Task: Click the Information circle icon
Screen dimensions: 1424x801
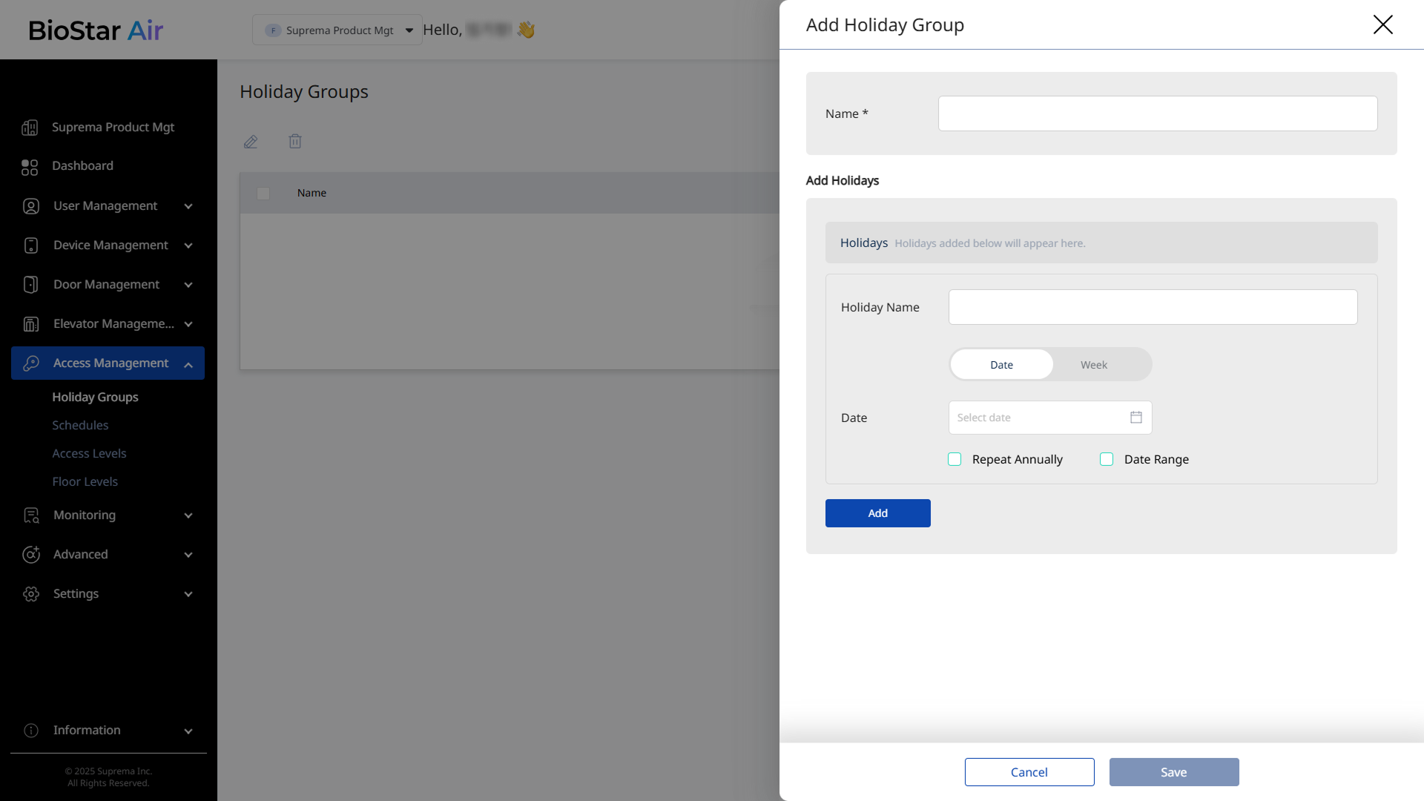Action: click(x=31, y=731)
